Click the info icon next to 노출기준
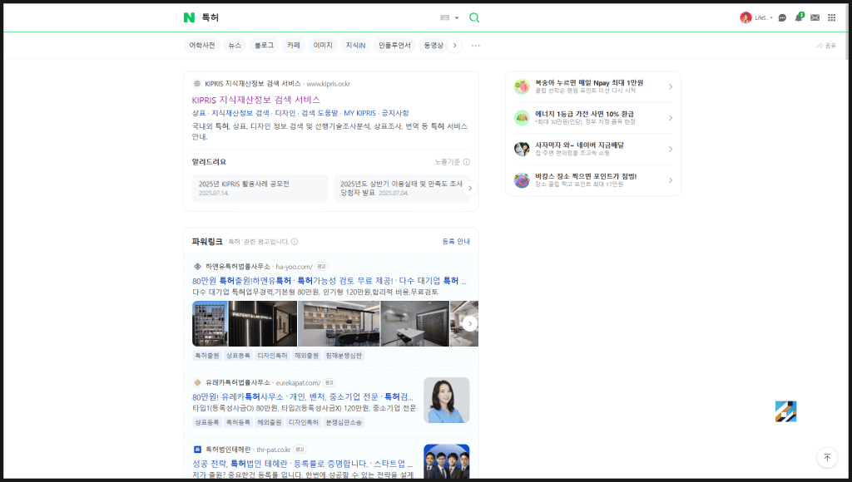The width and height of the screenshot is (852, 482). tap(467, 162)
